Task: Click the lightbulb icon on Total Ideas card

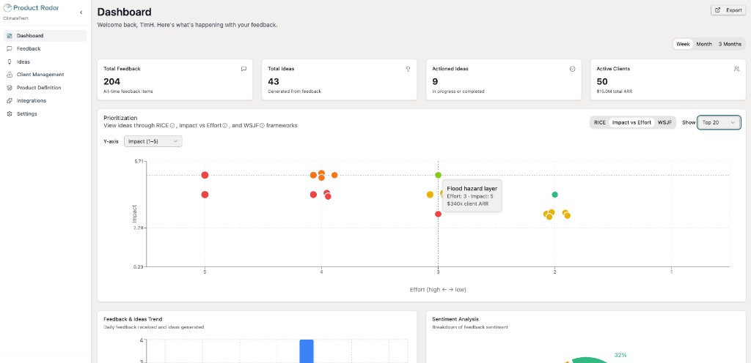Action: point(408,69)
